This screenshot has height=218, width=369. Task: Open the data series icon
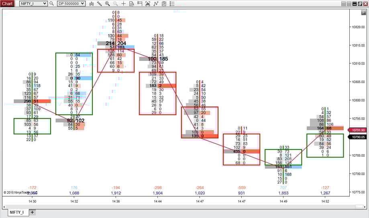pyautogui.click(x=148, y=4)
